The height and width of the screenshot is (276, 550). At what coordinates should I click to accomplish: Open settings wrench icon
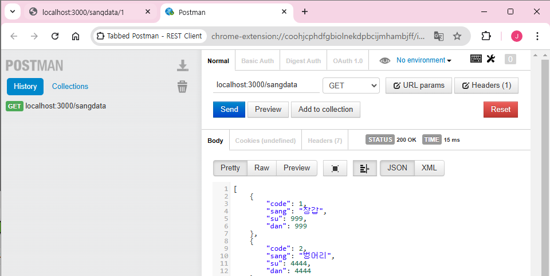point(491,59)
